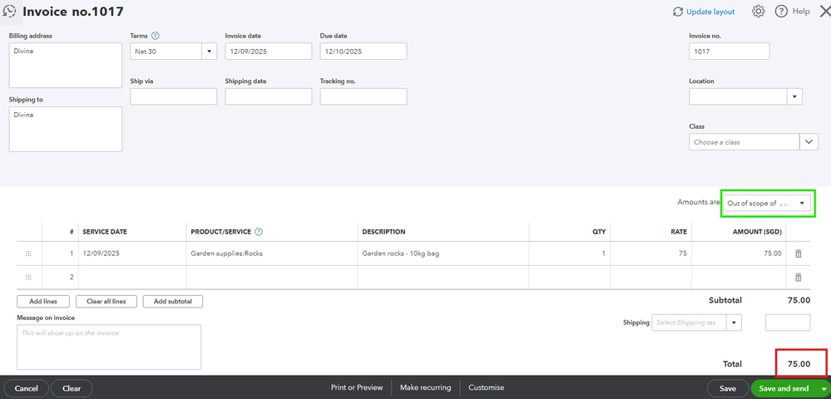Open the Select Shipping tax dropdown

pyautogui.click(x=734, y=323)
